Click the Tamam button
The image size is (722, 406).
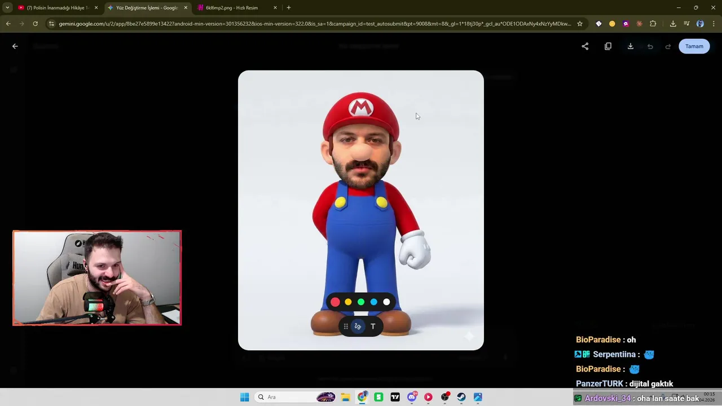(694, 46)
